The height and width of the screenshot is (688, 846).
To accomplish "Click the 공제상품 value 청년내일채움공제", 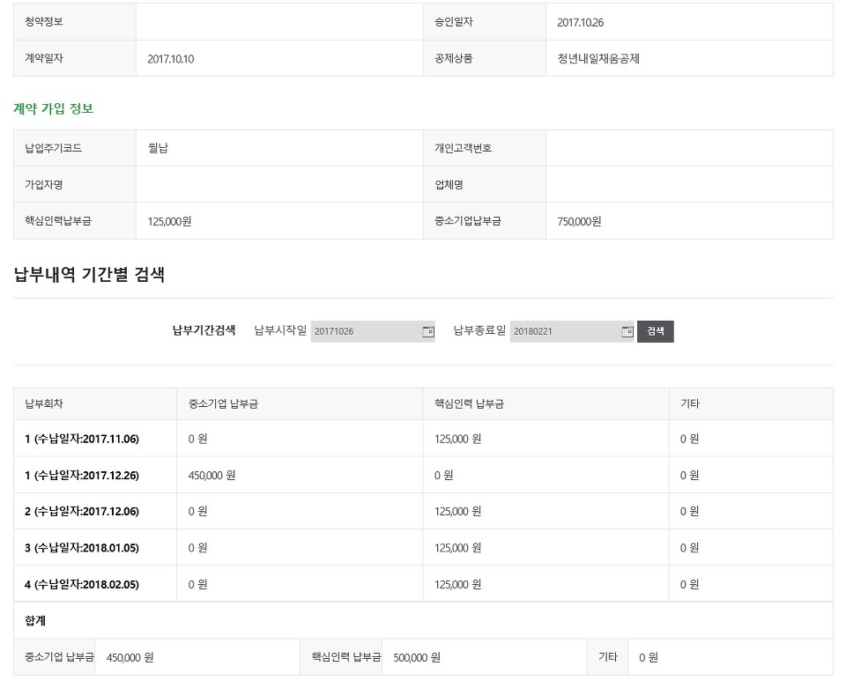I will [598, 59].
